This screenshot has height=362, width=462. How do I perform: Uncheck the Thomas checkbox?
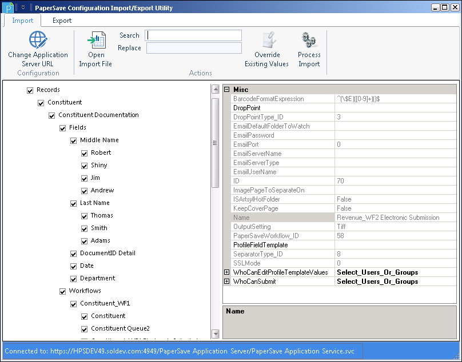pyautogui.click(x=84, y=216)
